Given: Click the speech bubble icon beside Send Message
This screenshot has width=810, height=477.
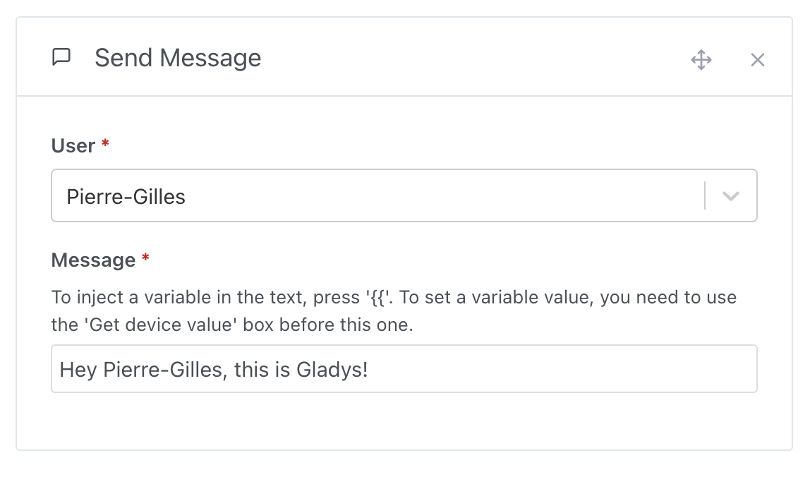Looking at the screenshot, I should click(62, 57).
